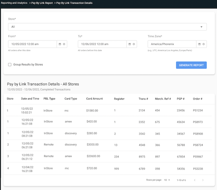Open Rows per page dropdown
Viewport: 217px width, 190px height.
click(167, 180)
